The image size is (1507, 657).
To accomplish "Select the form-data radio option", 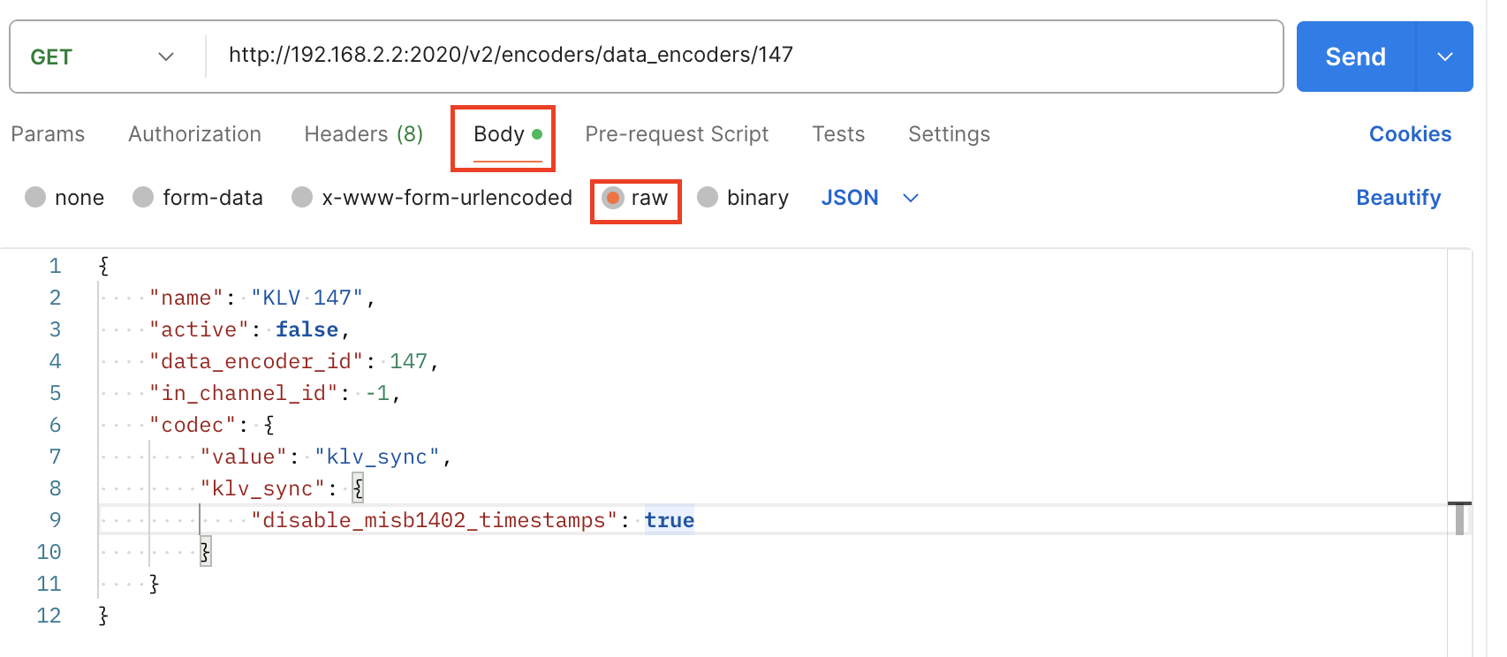I will [x=198, y=197].
